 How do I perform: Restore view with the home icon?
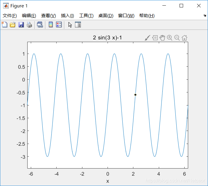click(184, 38)
